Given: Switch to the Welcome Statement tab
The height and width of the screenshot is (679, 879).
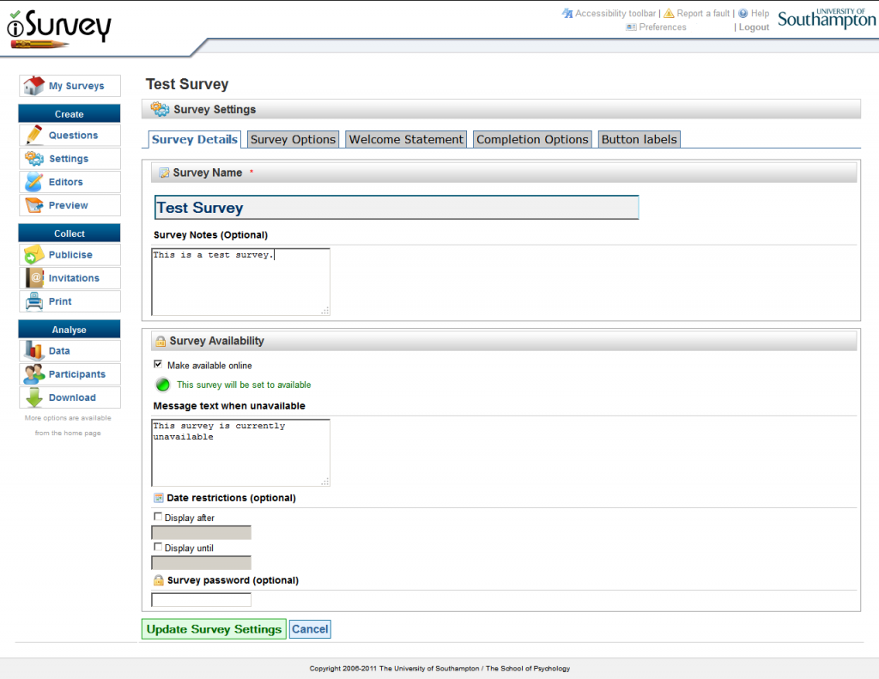Looking at the screenshot, I should coord(405,138).
